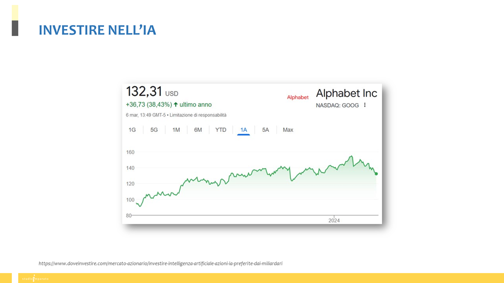Click the studio imparato footer logo

click(35, 278)
